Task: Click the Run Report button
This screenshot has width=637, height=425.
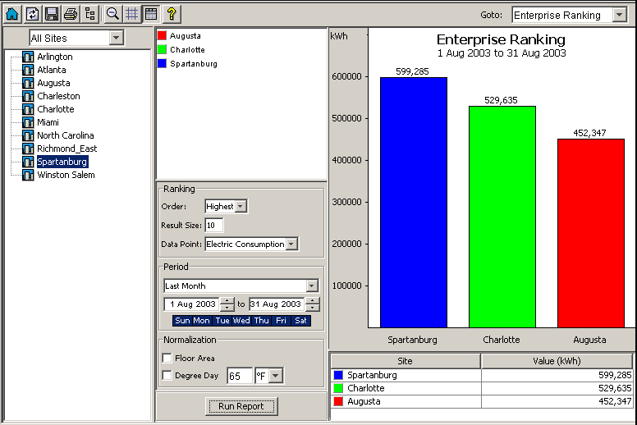Action: point(241,406)
